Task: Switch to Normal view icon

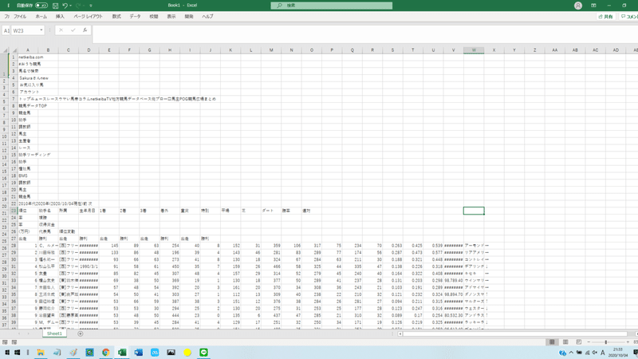Action: tap(552, 342)
